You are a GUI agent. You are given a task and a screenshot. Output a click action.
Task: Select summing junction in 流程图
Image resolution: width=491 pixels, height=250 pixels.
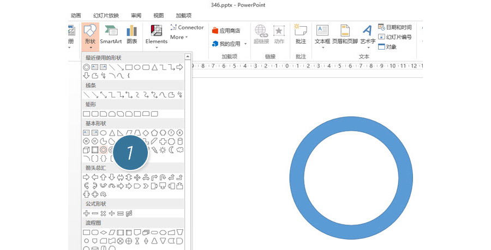120,241
